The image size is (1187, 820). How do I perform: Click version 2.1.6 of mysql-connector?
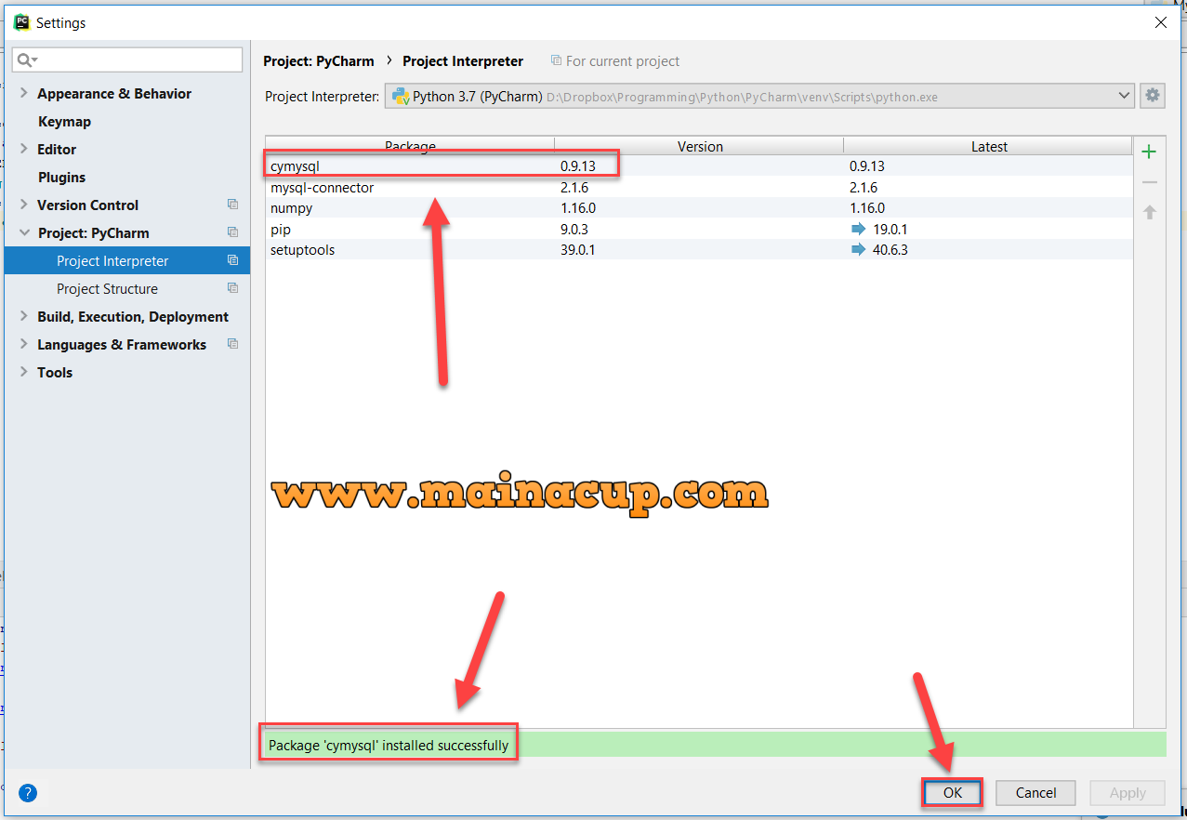point(574,188)
